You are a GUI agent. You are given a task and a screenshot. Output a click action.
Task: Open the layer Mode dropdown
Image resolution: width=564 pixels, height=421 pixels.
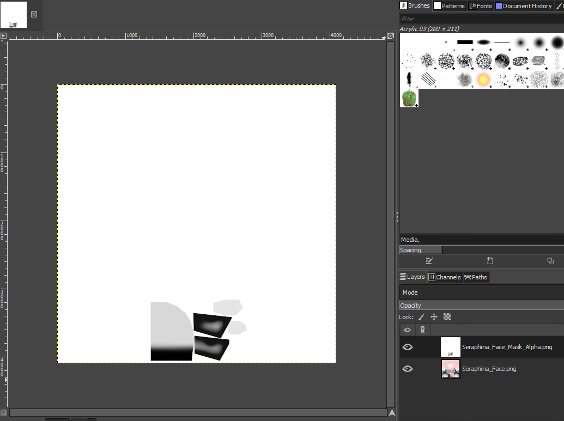(x=481, y=292)
